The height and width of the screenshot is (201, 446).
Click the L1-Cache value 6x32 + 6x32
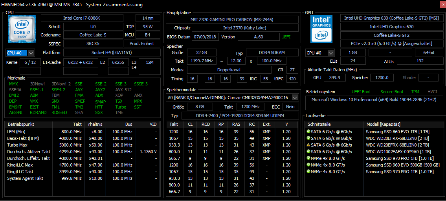[x=81, y=62]
